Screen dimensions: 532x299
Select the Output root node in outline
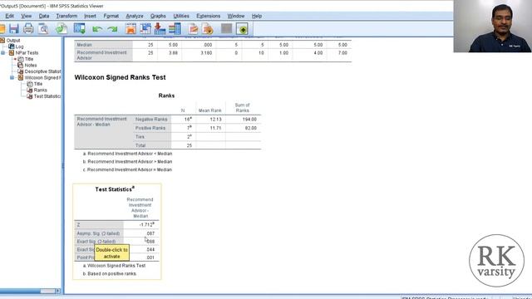tap(13, 41)
